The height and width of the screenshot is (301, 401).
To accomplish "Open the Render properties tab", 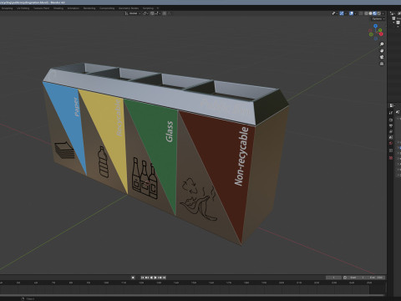I will [391, 120].
